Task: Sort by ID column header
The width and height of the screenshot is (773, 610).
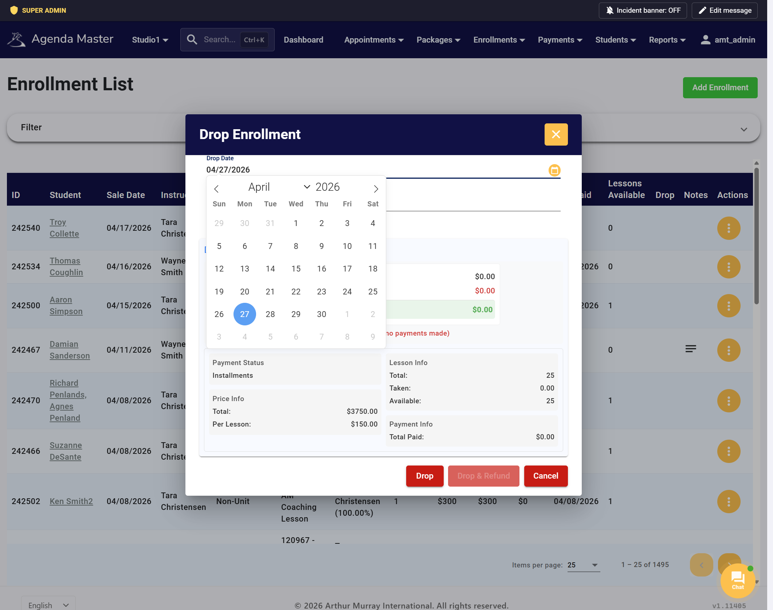Action: [x=16, y=195]
